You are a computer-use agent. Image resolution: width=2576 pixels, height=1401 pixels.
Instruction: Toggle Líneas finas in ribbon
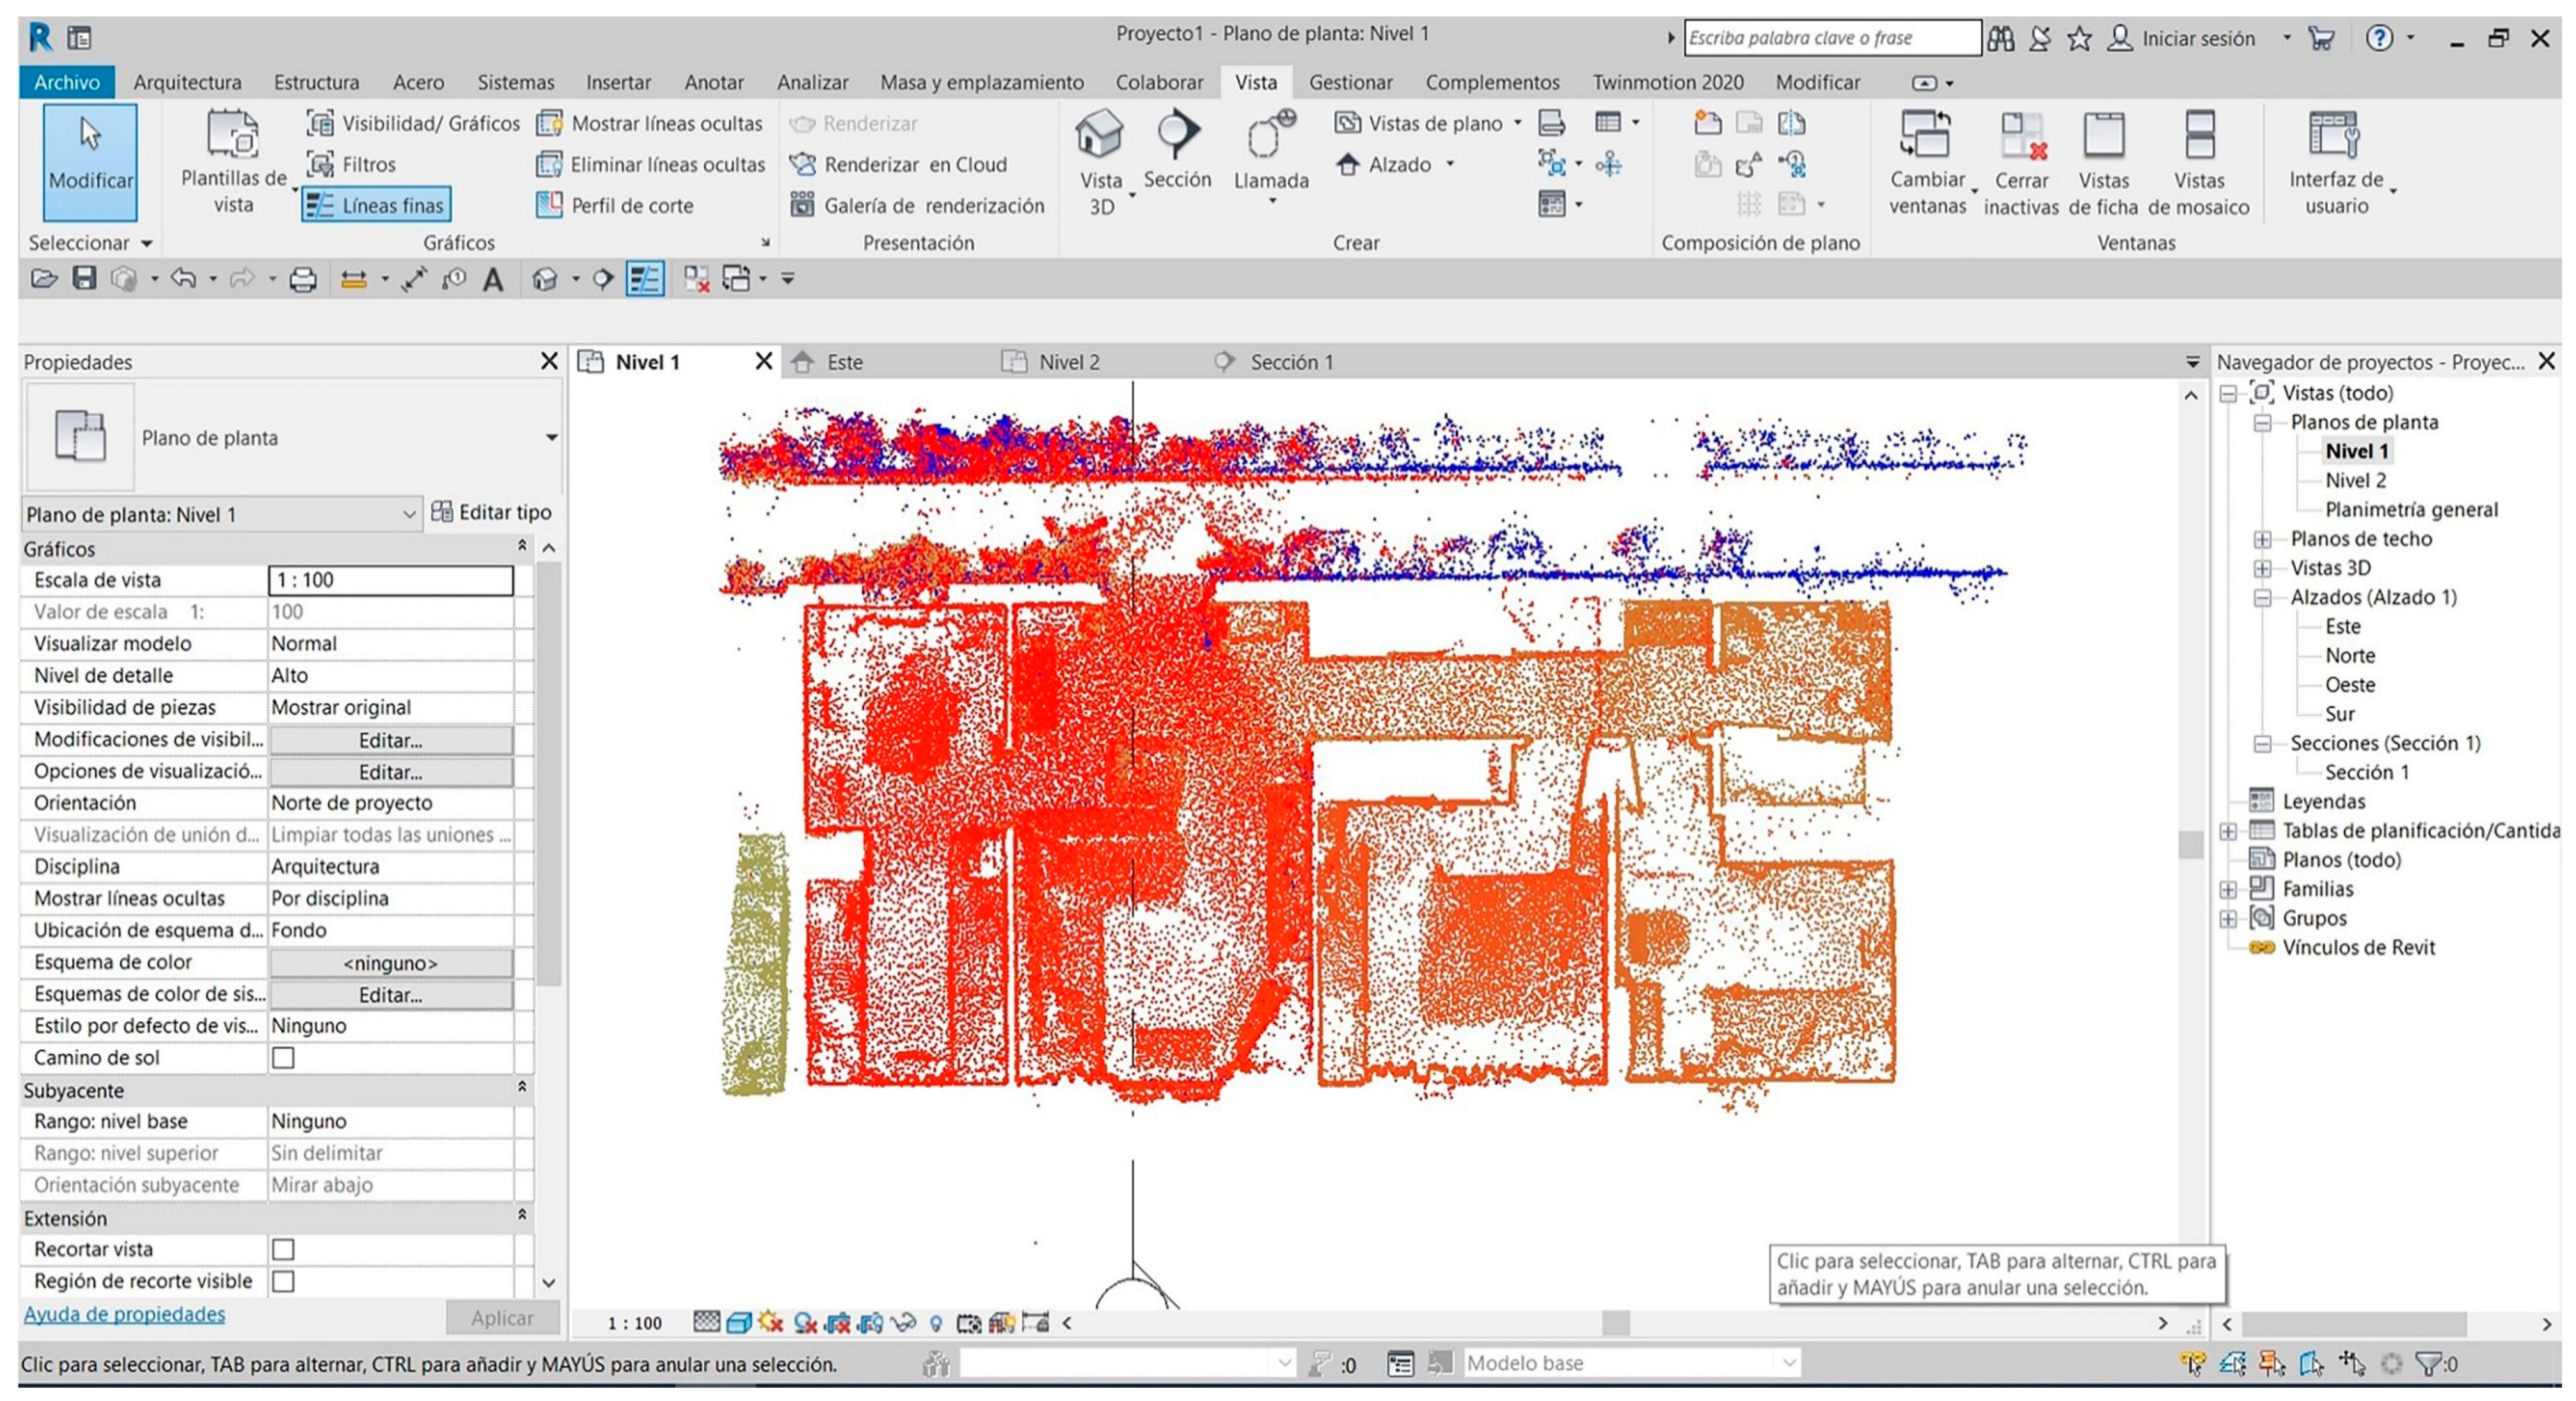376,205
